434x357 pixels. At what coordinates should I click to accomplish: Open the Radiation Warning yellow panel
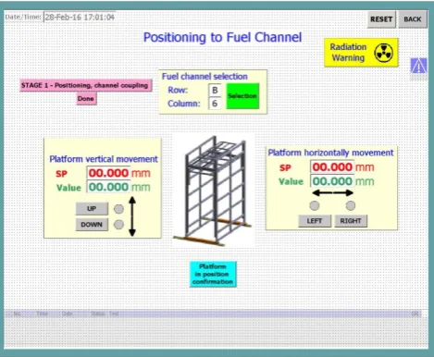pyautogui.click(x=361, y=53)
